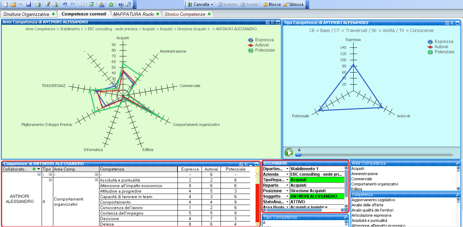Screen dimensions: 463x227
Task: Collapse the Comportamenti organizzativi area group
Action: pos(96,180)
